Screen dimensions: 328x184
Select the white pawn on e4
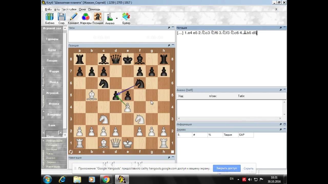128,107
